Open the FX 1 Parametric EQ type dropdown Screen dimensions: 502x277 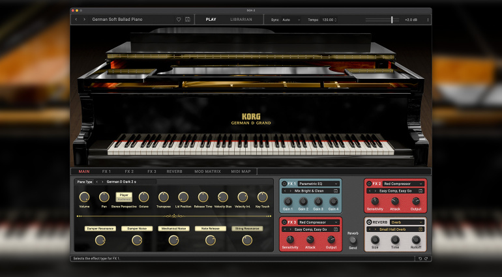(x=319, y=184)
